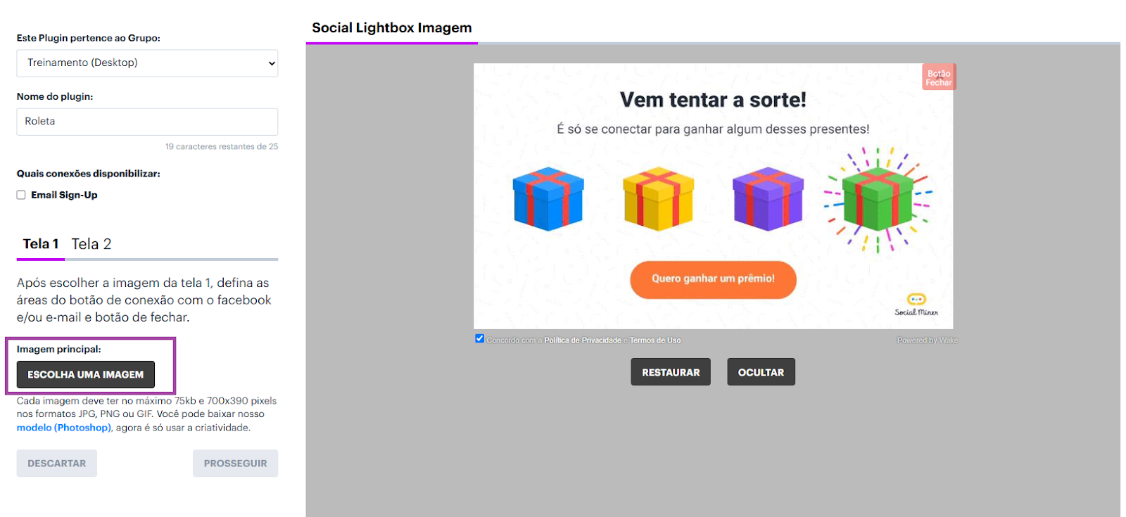The image size is (1126, 517).
Task: Click the green gift box with confetti
Action: coord(878,200)
